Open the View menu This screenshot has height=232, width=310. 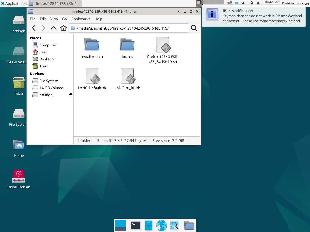coord(54,19)
